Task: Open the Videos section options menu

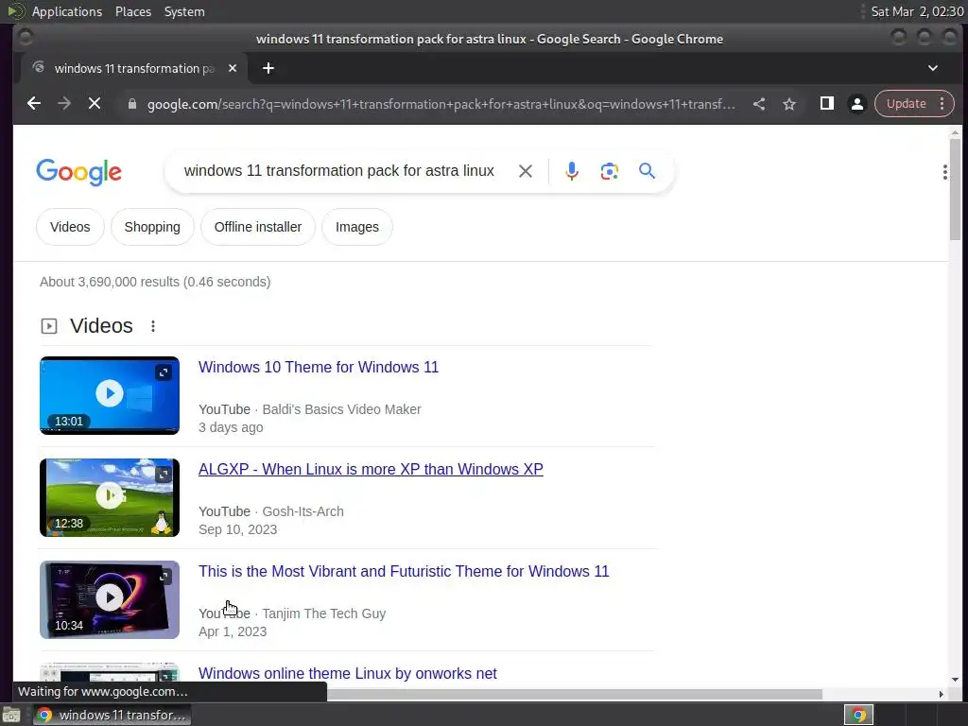Action: (153, 326)
